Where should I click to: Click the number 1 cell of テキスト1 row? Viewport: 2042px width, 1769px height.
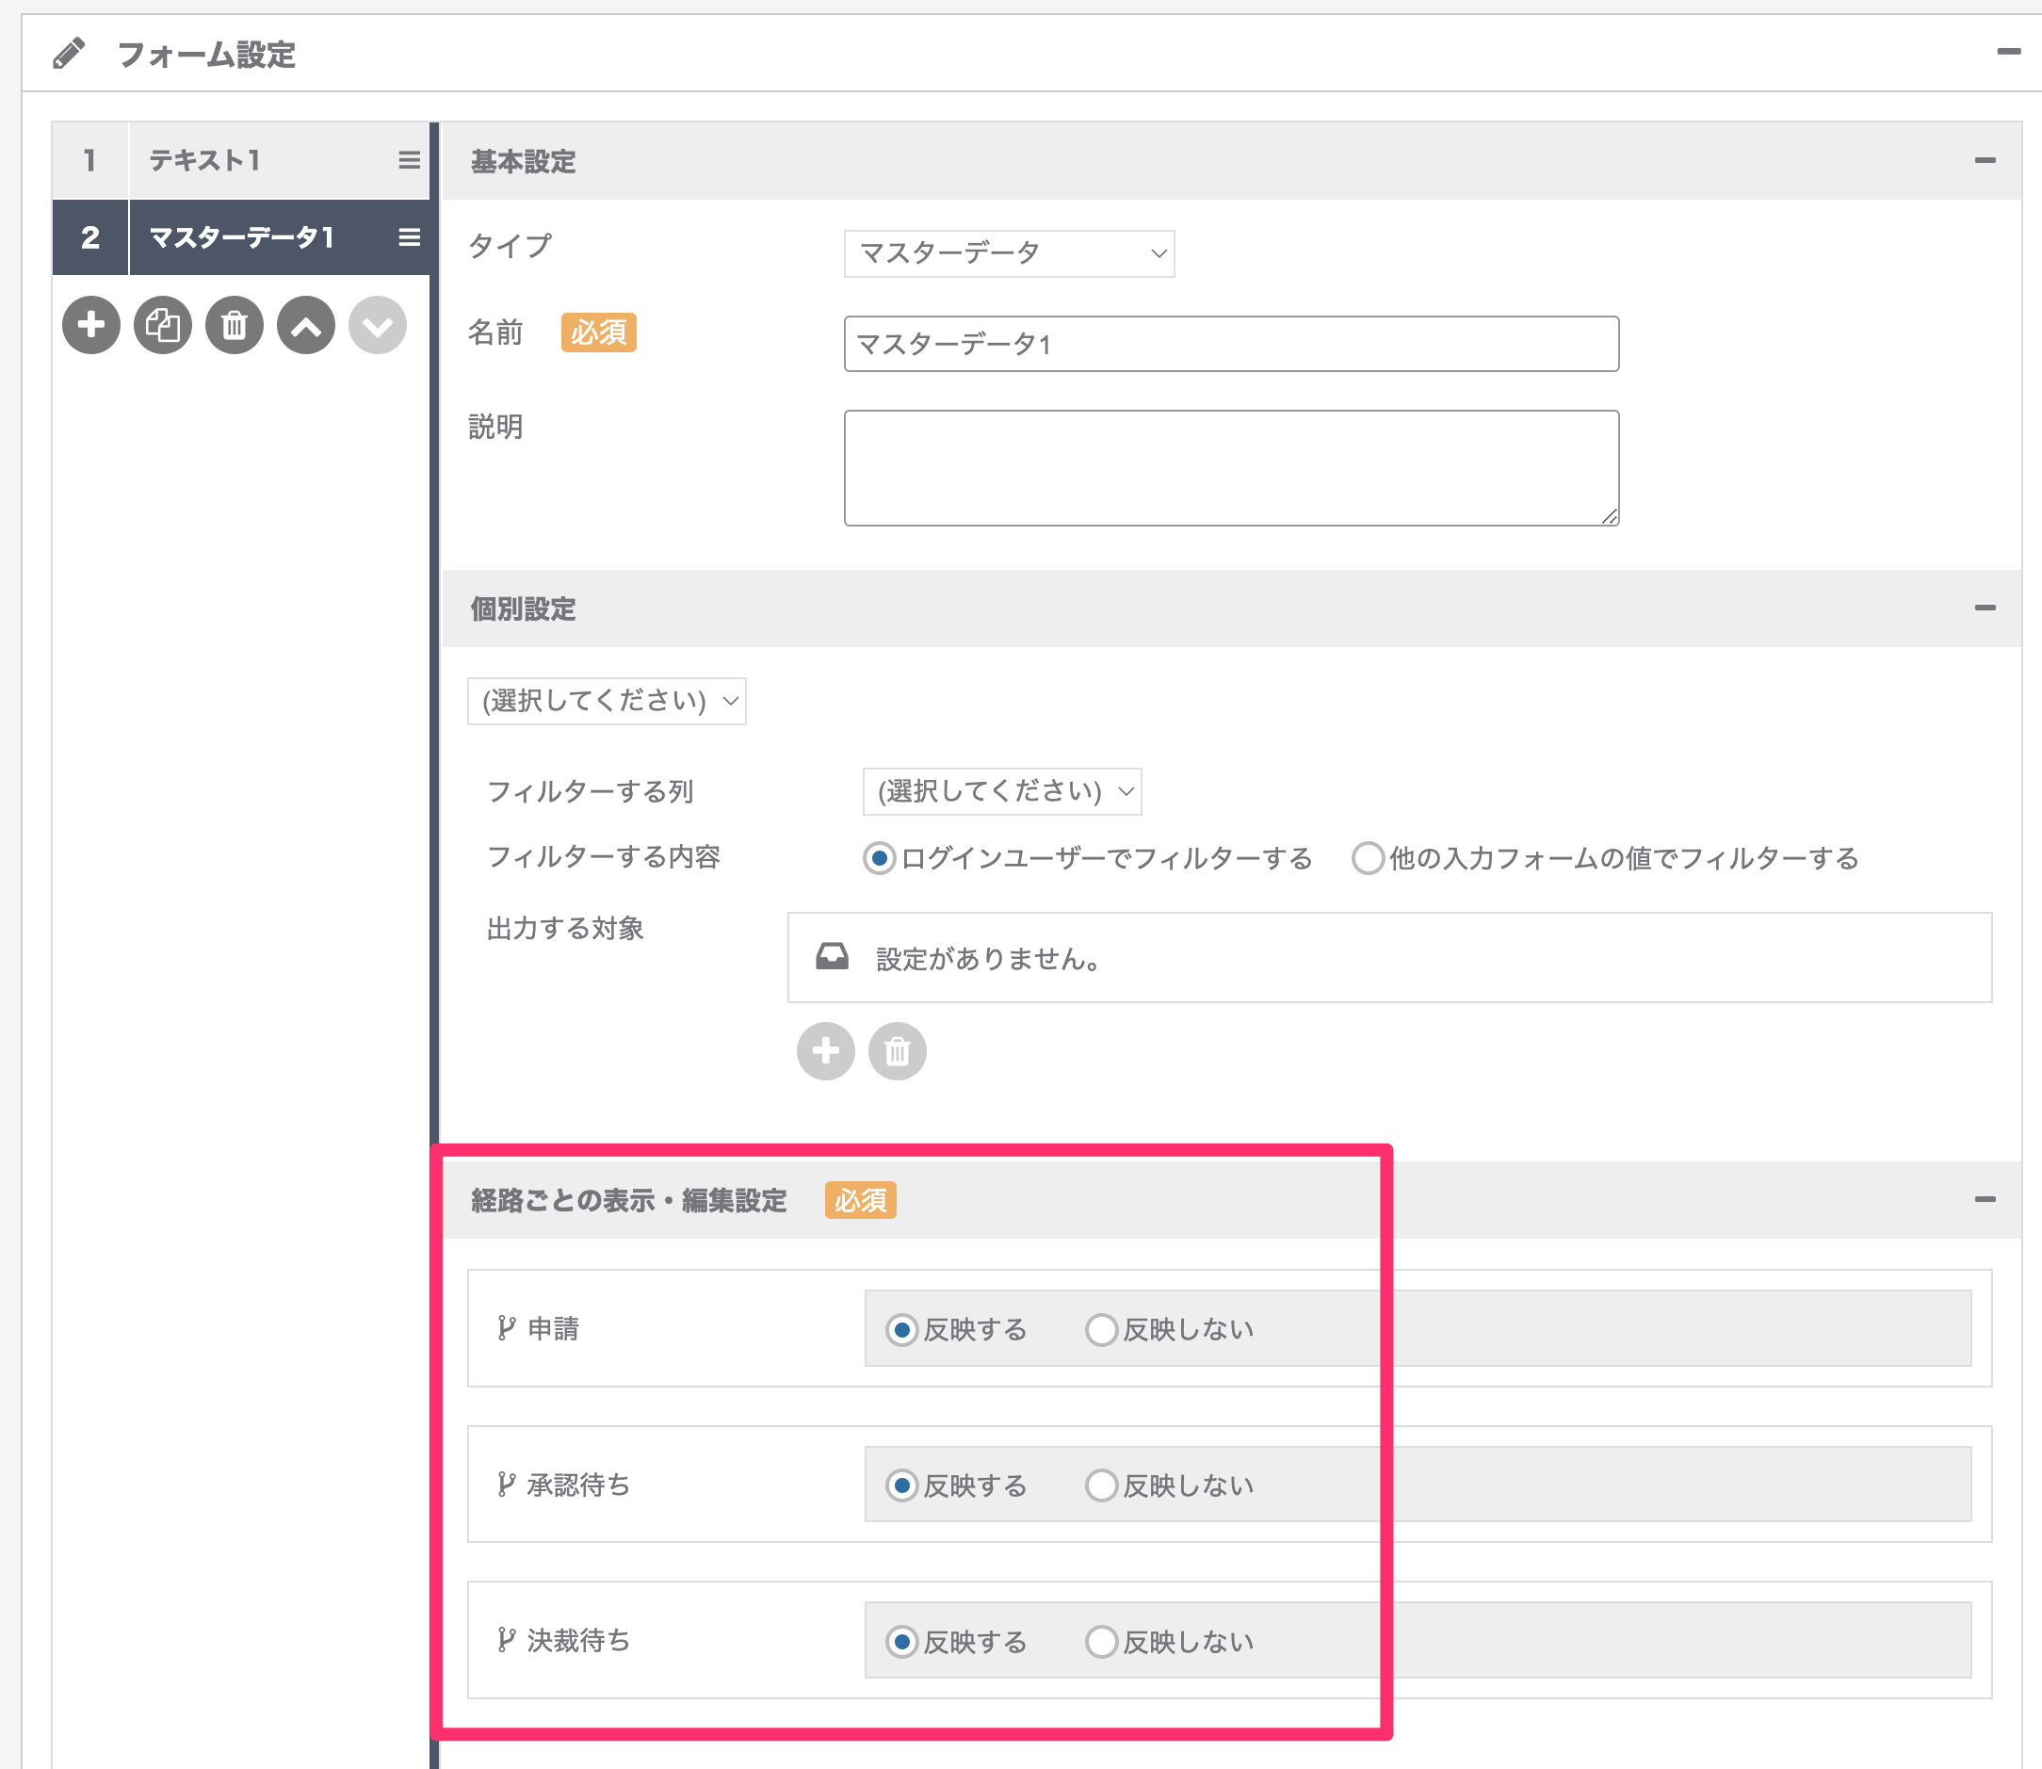[x=89, y=160]
